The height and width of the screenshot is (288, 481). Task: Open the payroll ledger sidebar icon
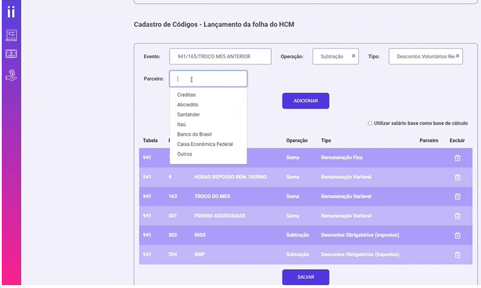11,35
